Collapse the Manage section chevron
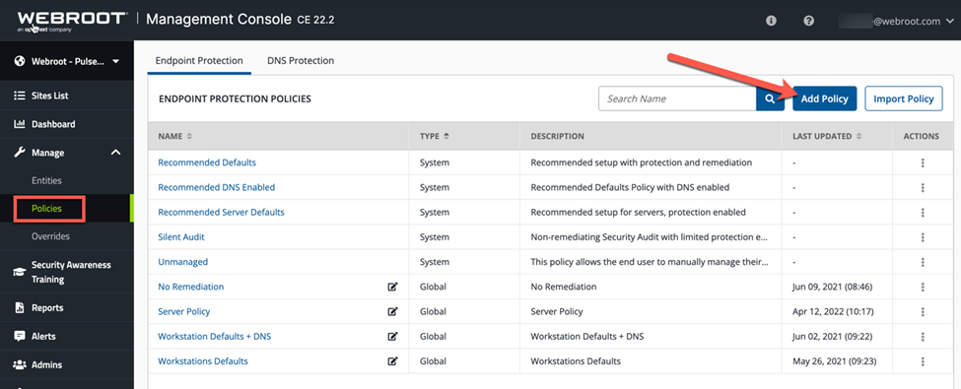Screen dimensions: 961x389 (115, 153)
